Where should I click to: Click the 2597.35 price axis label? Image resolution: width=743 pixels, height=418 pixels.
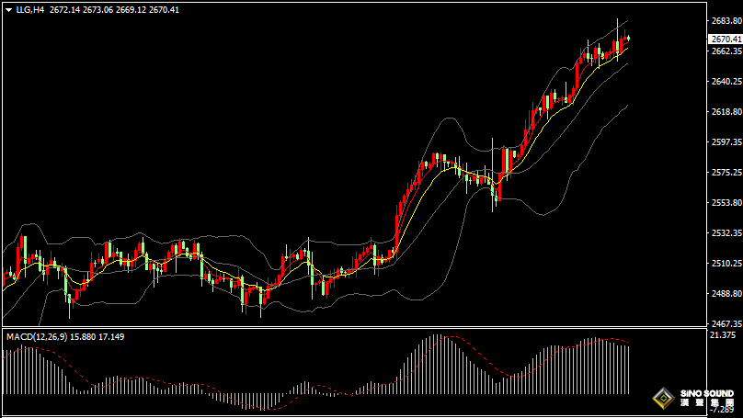tap(725, 142)
